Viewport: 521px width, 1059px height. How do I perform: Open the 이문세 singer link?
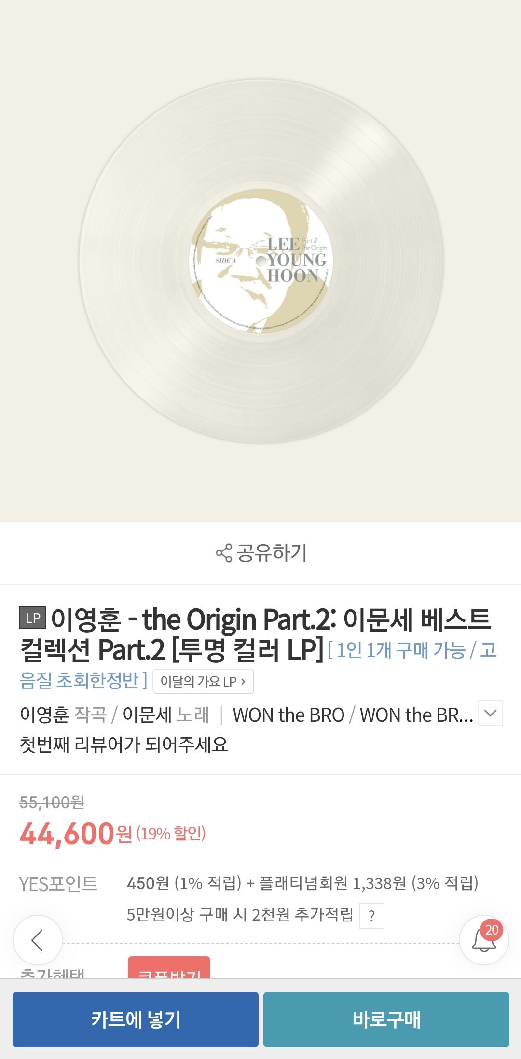pos(147,715)
